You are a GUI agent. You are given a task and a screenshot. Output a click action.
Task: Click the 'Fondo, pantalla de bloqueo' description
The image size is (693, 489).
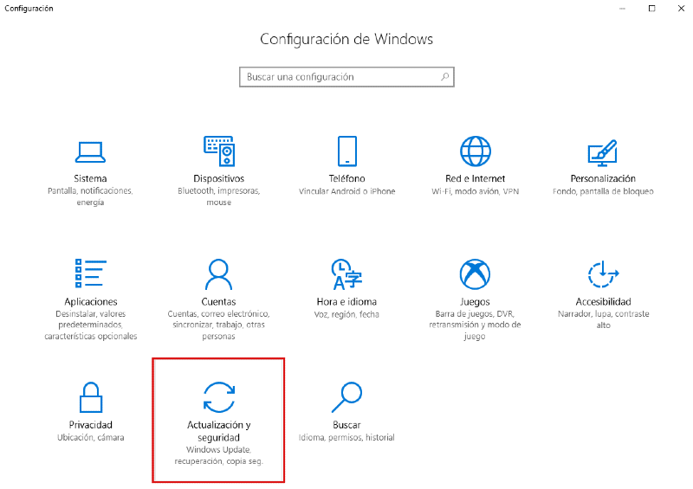(603, 191)
